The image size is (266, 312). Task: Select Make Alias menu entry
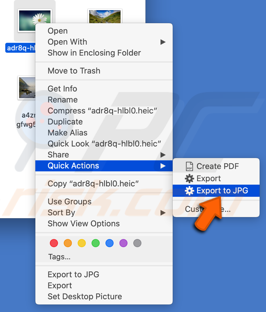click(104, 133)
